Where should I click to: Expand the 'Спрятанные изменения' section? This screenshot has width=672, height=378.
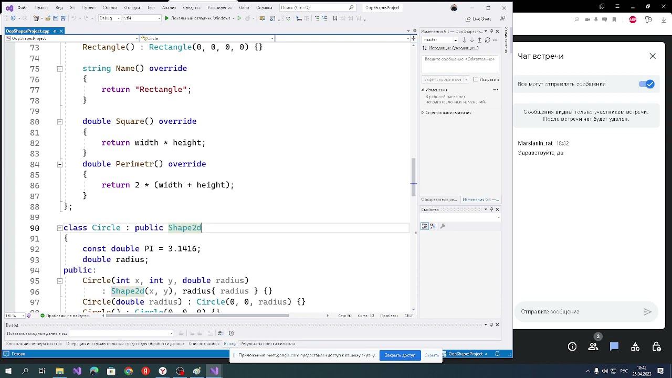pos(423,112)
